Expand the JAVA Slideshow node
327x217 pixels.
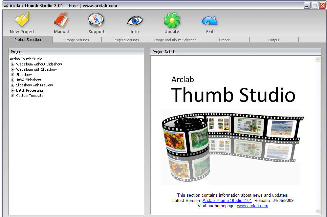[13, 80]
